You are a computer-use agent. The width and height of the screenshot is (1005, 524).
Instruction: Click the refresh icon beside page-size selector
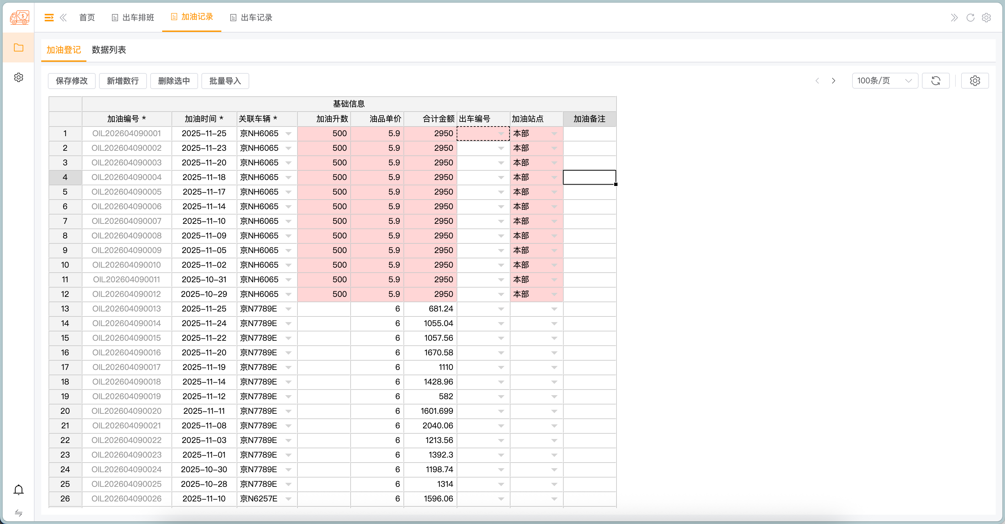click(936, 81)
